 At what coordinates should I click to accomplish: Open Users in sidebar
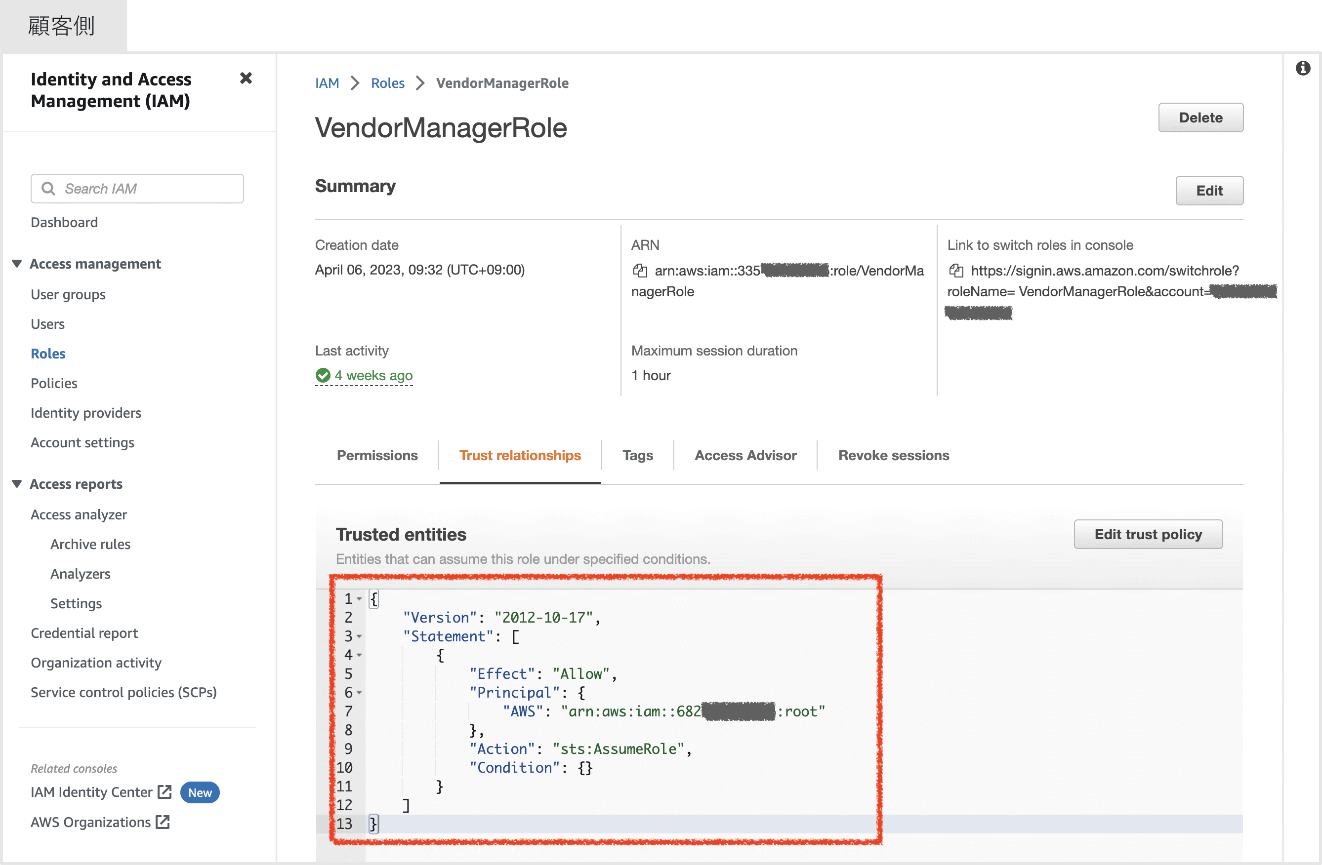point(48,324)
